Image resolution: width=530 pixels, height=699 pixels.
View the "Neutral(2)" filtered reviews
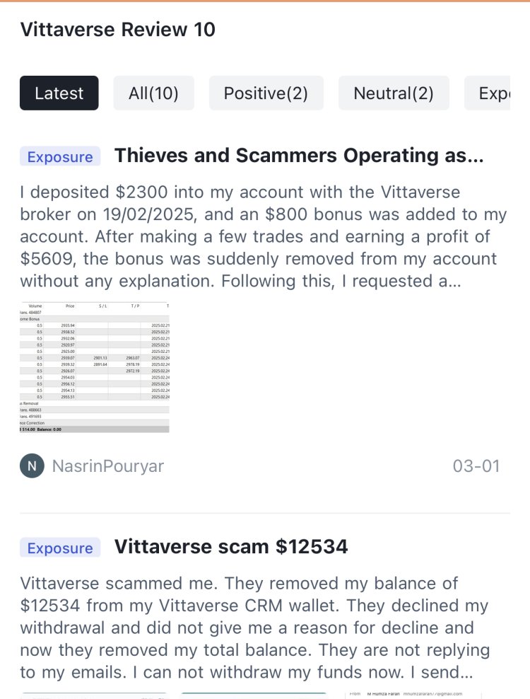[394, 93]
